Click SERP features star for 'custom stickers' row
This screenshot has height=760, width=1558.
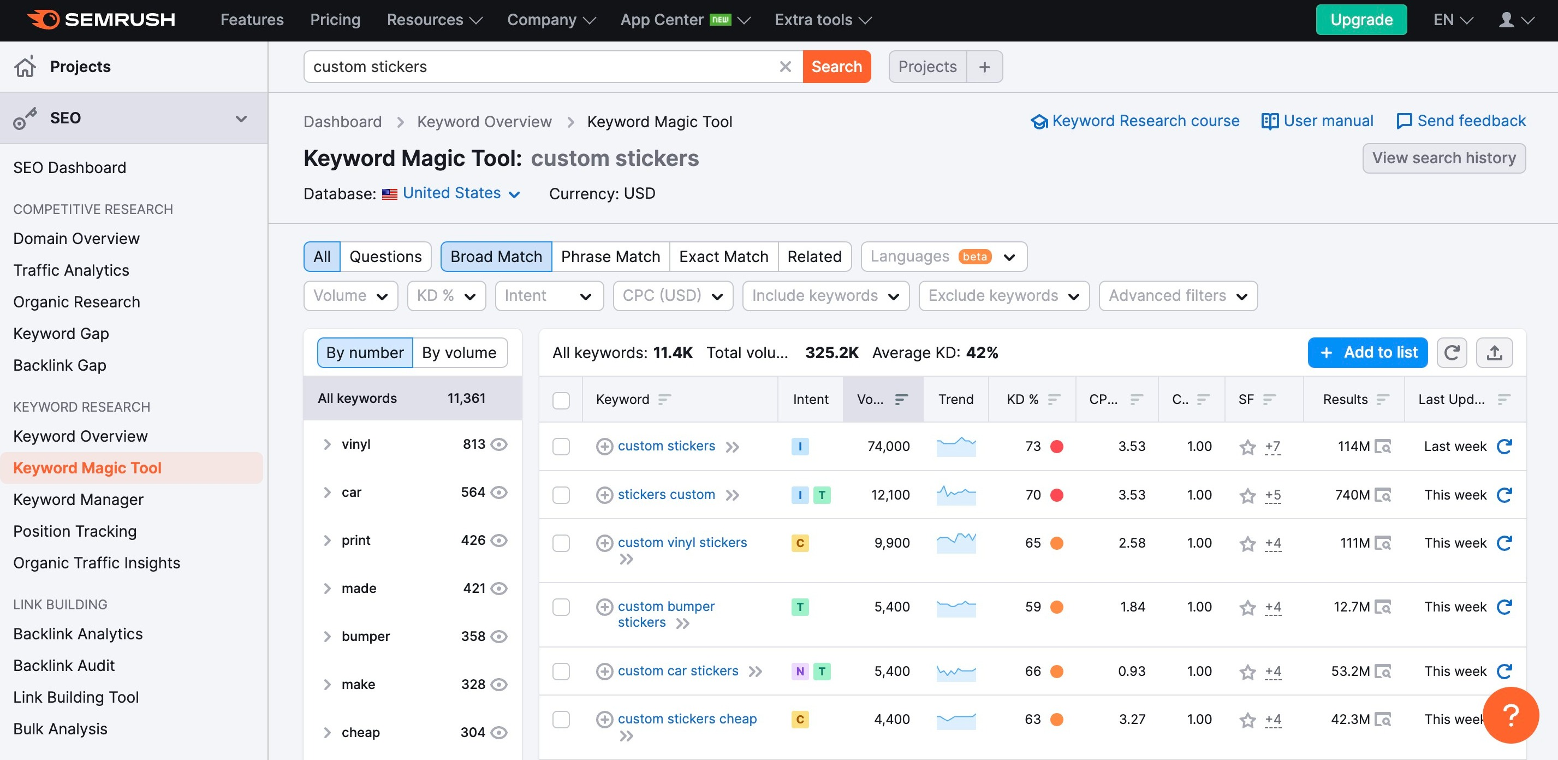[1247, 447]
